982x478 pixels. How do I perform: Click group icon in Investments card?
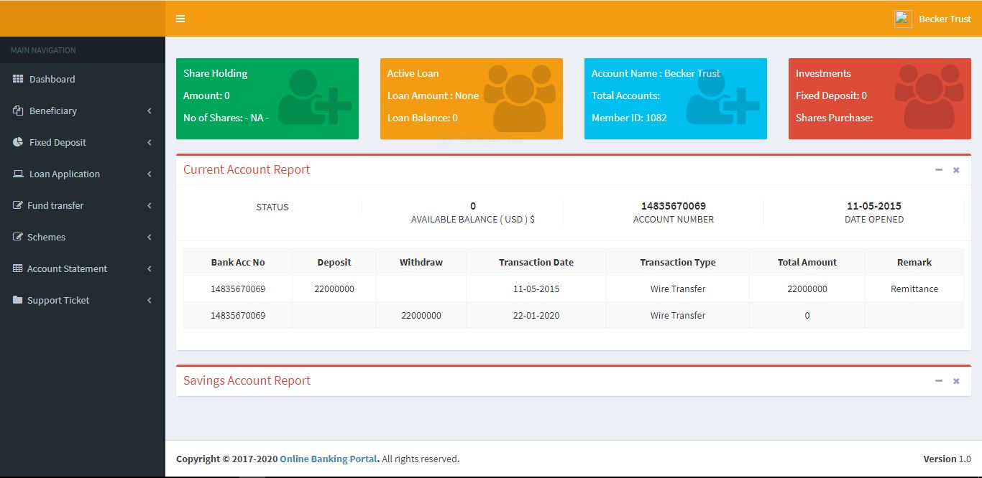(x=928, y=98)
